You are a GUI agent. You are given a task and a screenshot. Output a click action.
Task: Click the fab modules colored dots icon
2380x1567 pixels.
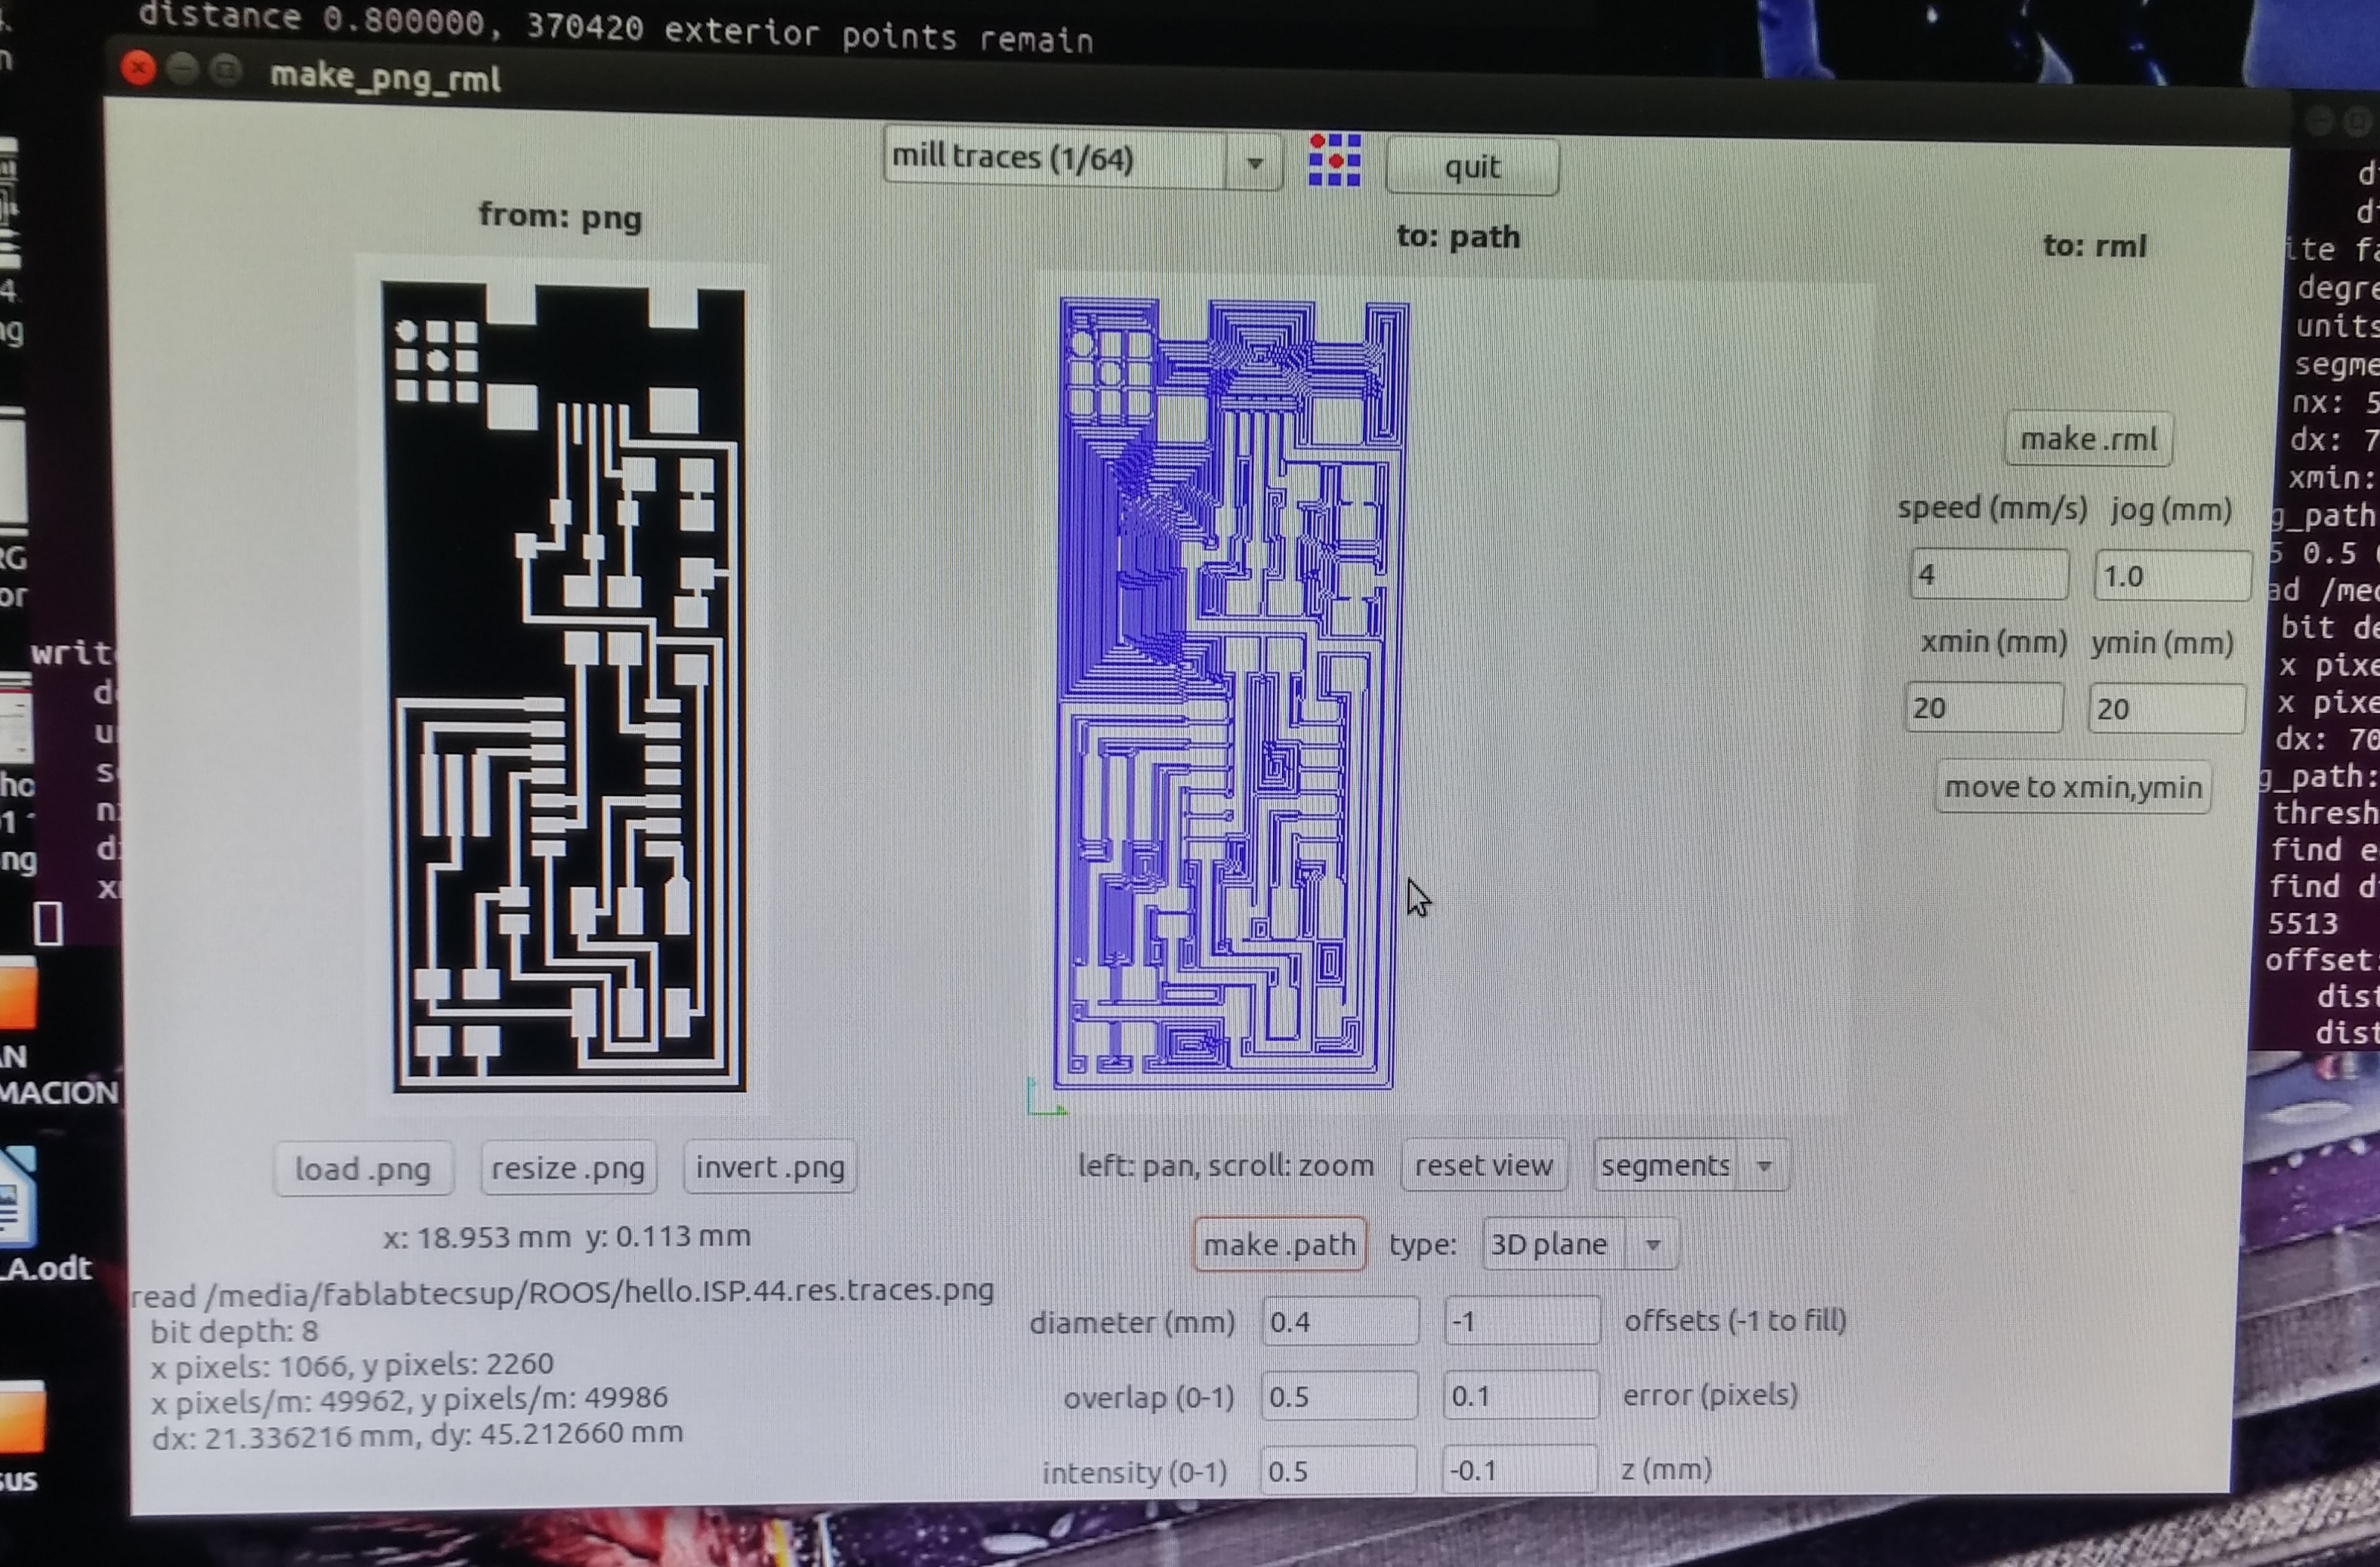tap(1334, 161)
